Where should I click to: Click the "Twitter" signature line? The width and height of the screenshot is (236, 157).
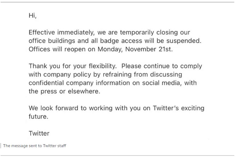[39, 133]
